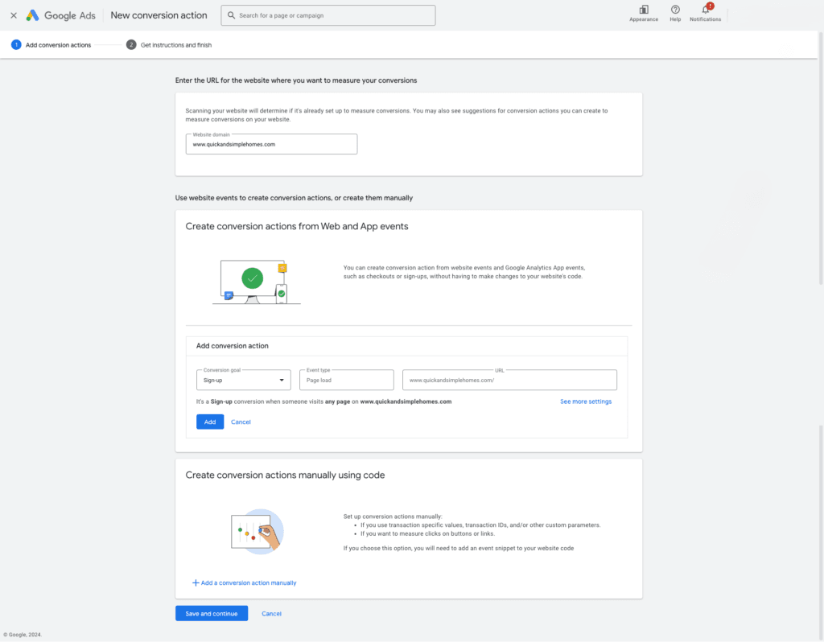Viewport: 824px width, 642px height.
Task: Click the step 1 numbered circle
Action: (x=16, y=45)
